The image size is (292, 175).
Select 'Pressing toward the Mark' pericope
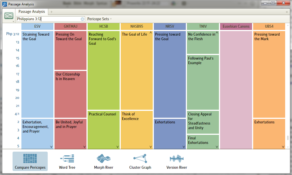tap(269, 74)
